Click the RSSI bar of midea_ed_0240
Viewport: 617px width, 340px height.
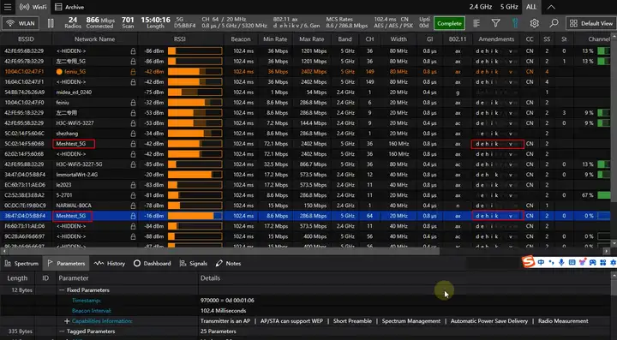tap(195, 92)
